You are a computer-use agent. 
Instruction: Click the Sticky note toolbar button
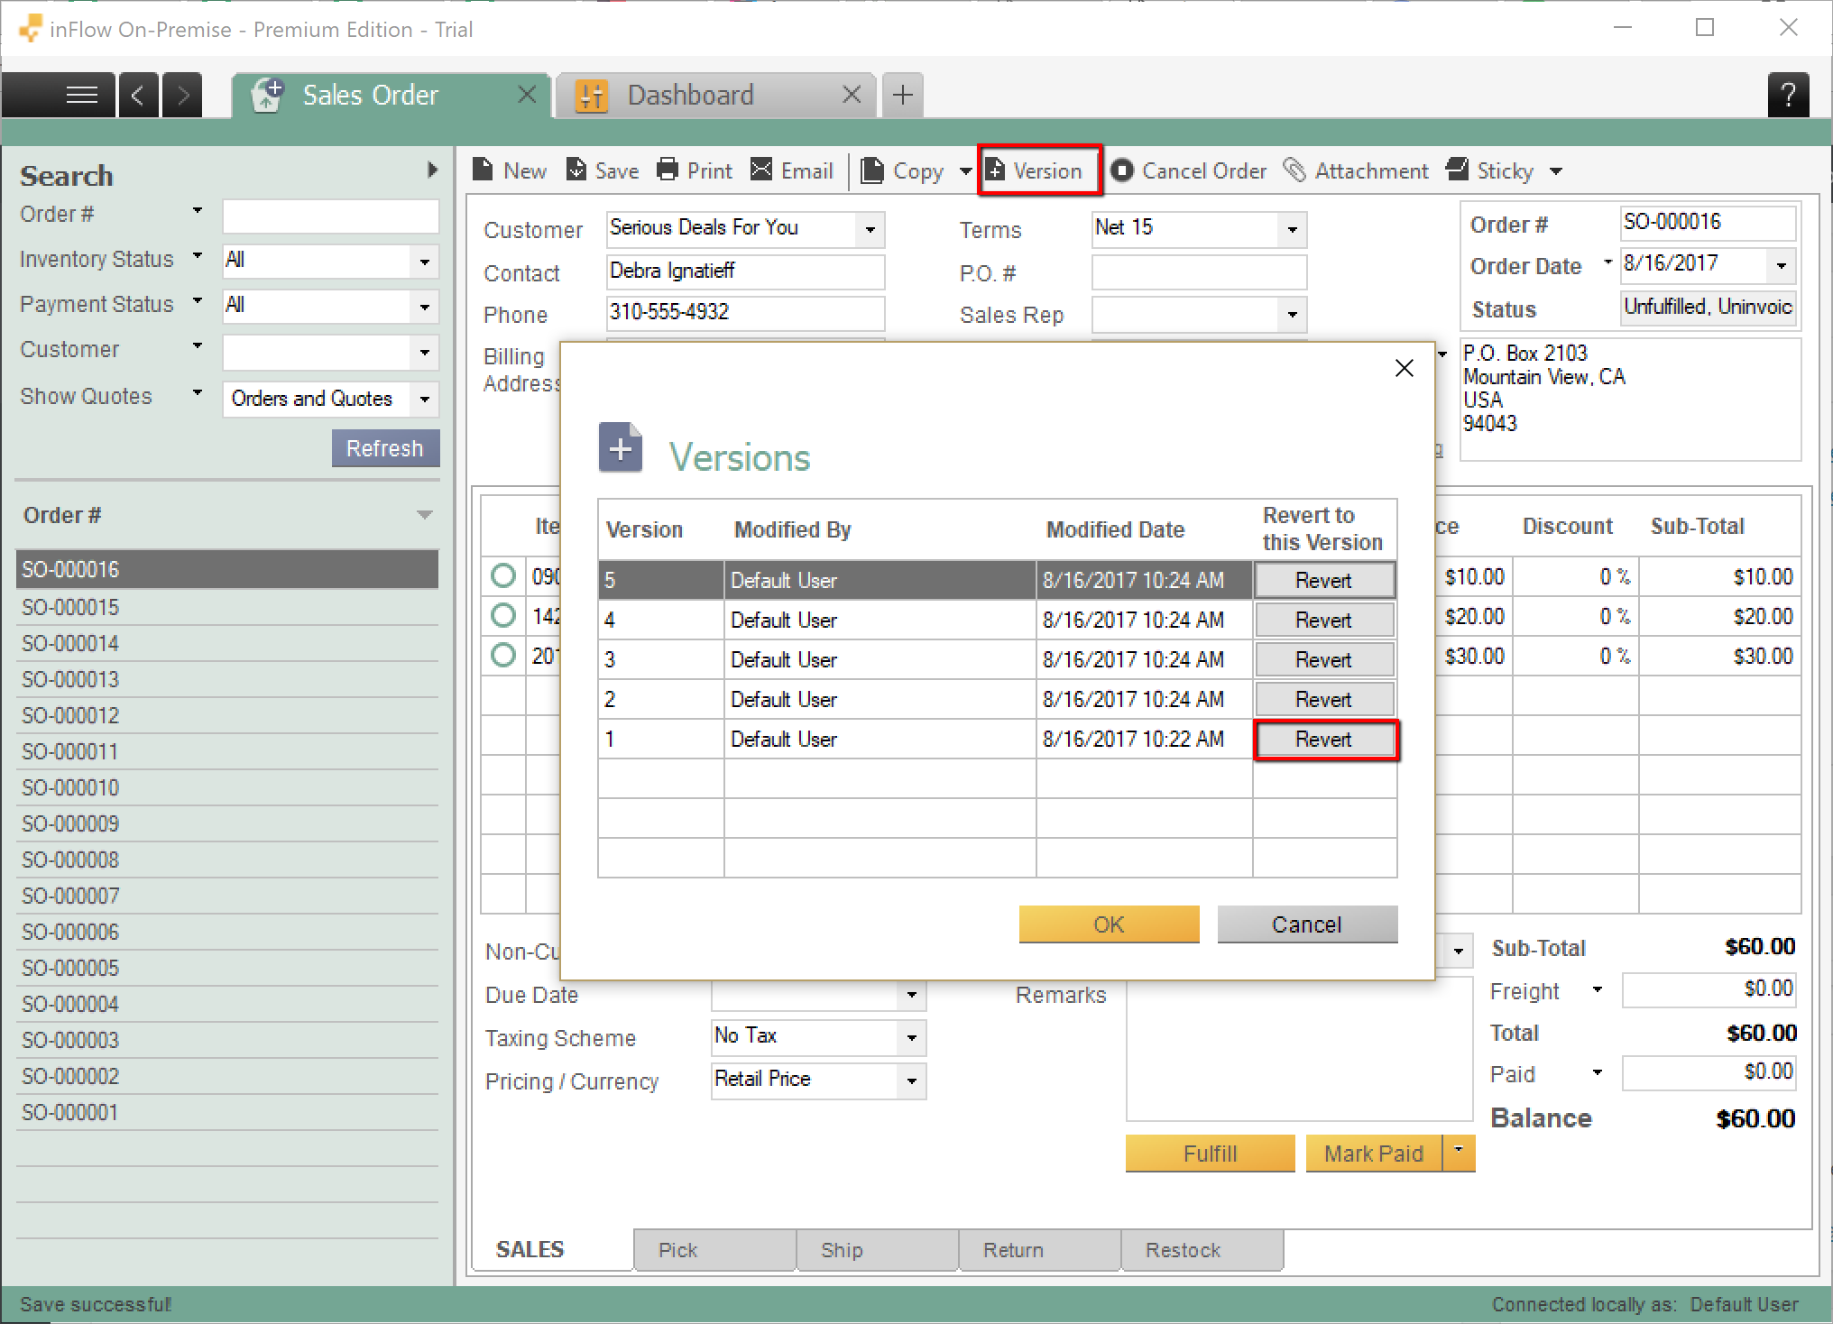[x=1490, y=170]
